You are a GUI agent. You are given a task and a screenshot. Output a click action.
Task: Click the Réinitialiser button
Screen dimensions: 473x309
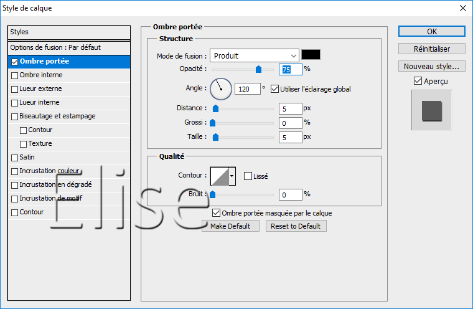click(x=431, y=49)
